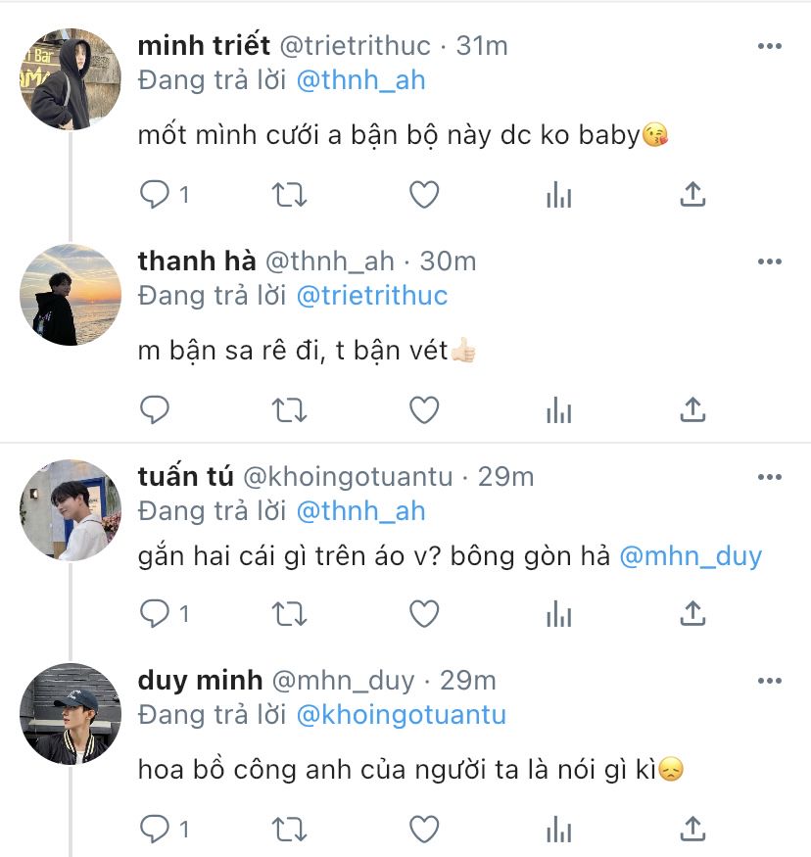
Task: View analytics for thanh hà's tweet
Action: coord(558,409)
